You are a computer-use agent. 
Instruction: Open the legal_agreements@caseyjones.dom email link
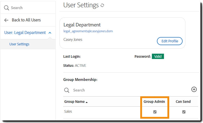(88, 31)
